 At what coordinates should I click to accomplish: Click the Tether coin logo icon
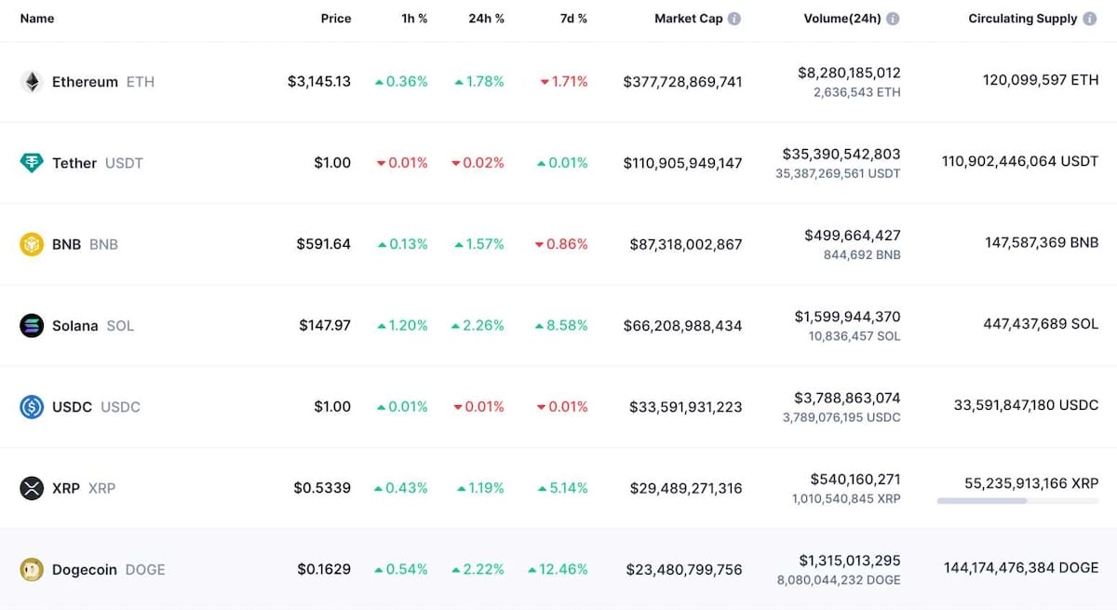32,163
